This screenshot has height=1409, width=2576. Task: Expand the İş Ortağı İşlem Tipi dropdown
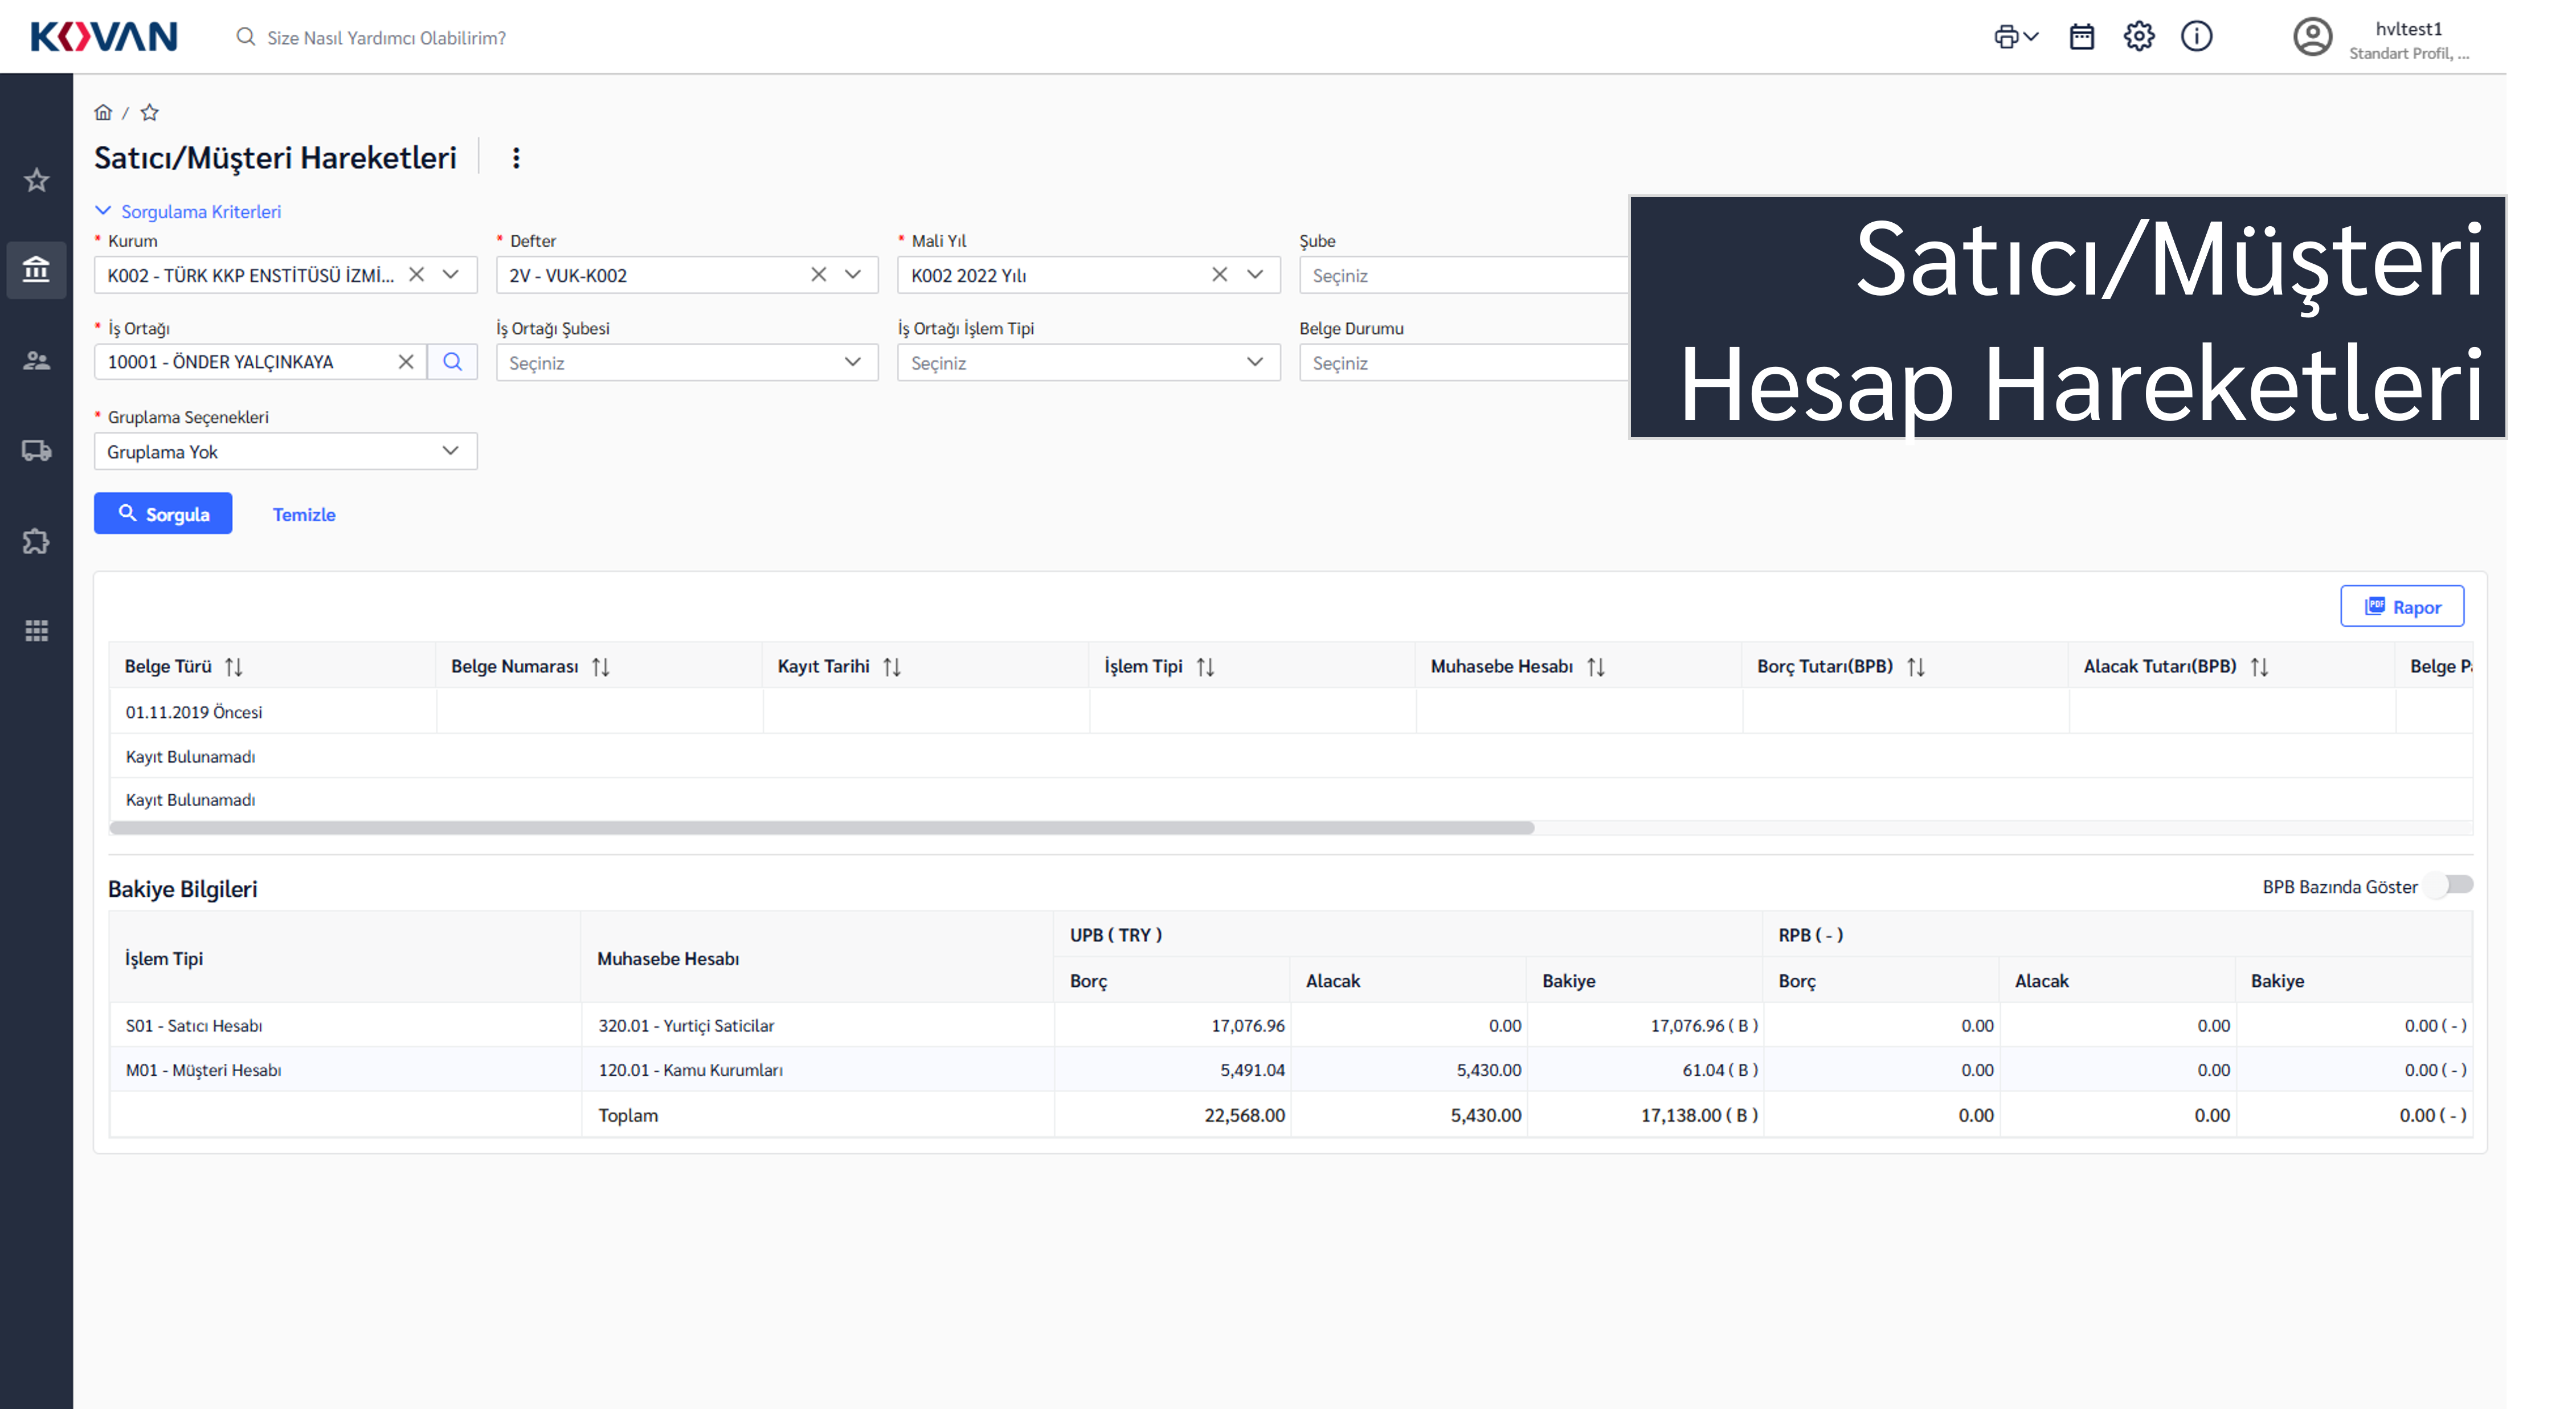pos(1088,362)
